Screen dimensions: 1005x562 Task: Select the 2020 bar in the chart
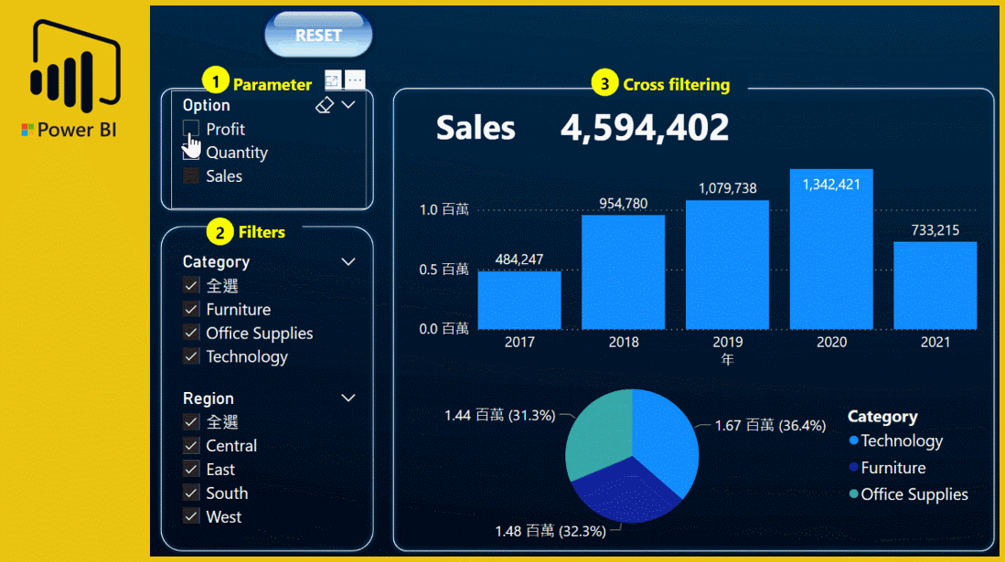[830, 256]
